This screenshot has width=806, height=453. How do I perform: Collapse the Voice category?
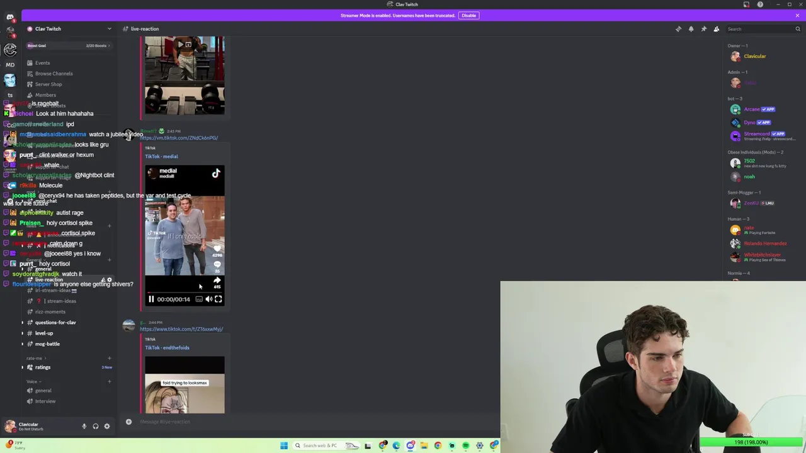point(34,381)
